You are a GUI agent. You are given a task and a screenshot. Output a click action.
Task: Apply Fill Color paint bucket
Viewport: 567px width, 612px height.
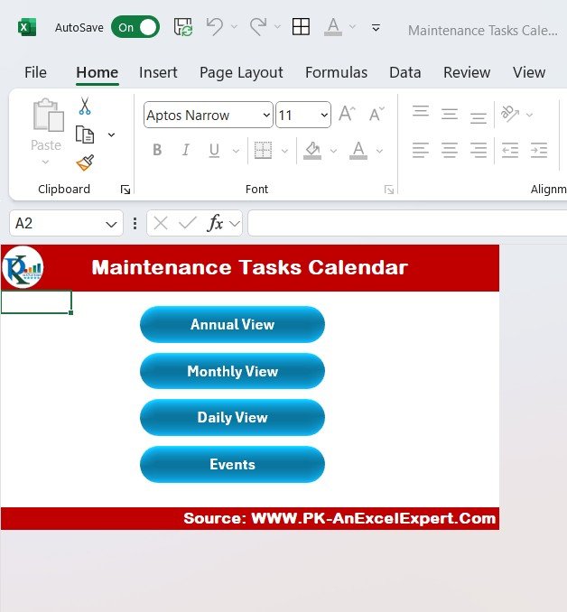pyautogui.click(x=312, y=150)
